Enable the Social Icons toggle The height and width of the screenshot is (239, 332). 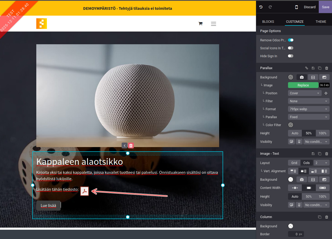tap(291, 48)
